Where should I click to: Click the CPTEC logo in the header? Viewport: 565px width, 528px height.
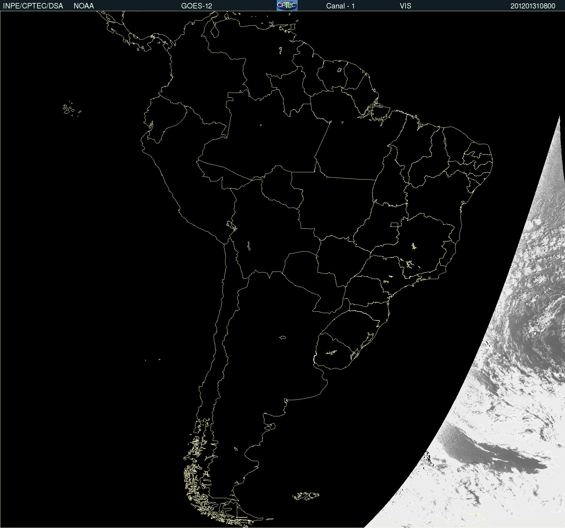(x=287, y=5)
